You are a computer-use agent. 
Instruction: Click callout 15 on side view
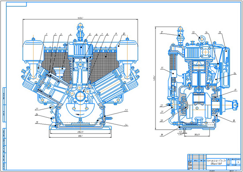pos(220,32)
